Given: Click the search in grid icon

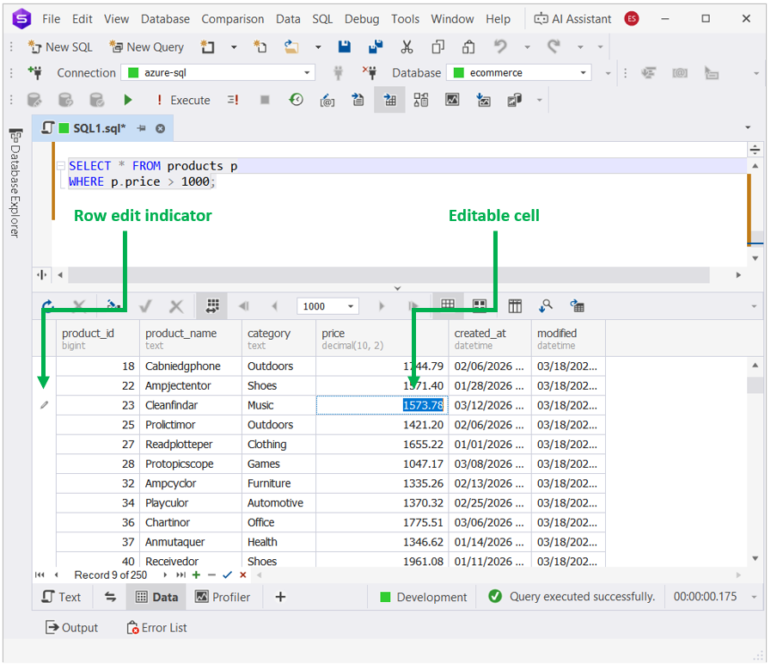Looking at the screenshot, I should tap(546, 306).
